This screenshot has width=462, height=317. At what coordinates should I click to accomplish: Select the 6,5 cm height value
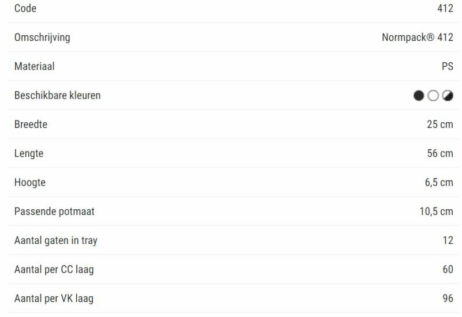point(438,183)
